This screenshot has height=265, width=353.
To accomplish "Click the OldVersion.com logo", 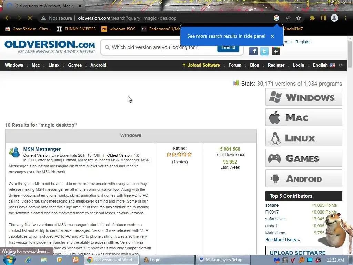I will (50, 47).
